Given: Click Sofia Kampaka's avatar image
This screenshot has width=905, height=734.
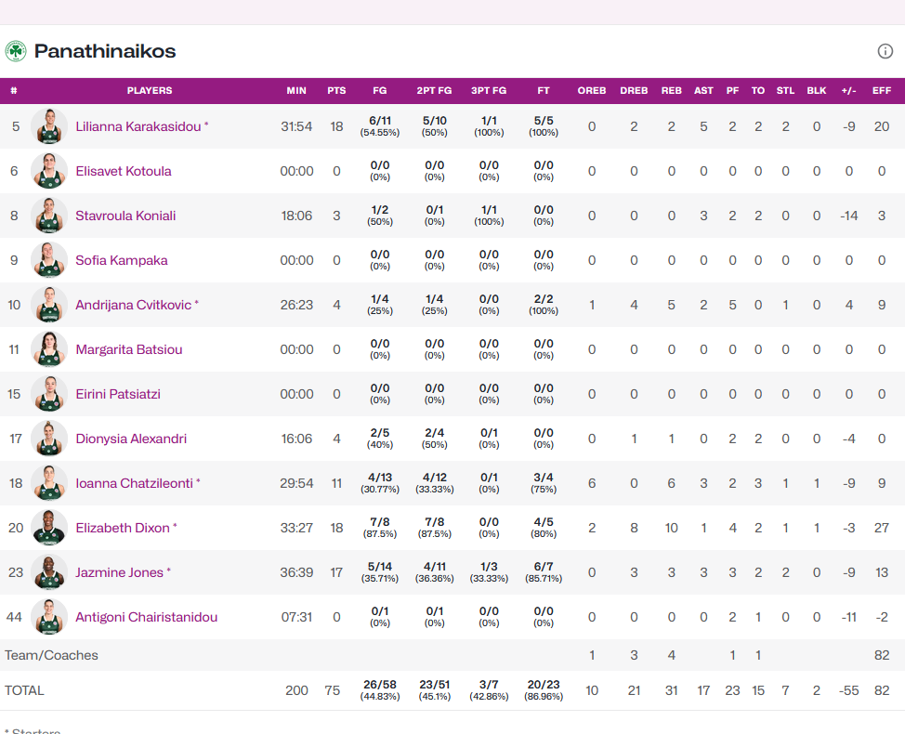Looking at the screenshot, I should tap(49, 259).
